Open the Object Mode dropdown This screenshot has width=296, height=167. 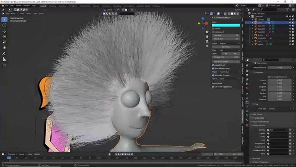coord(10,13)
